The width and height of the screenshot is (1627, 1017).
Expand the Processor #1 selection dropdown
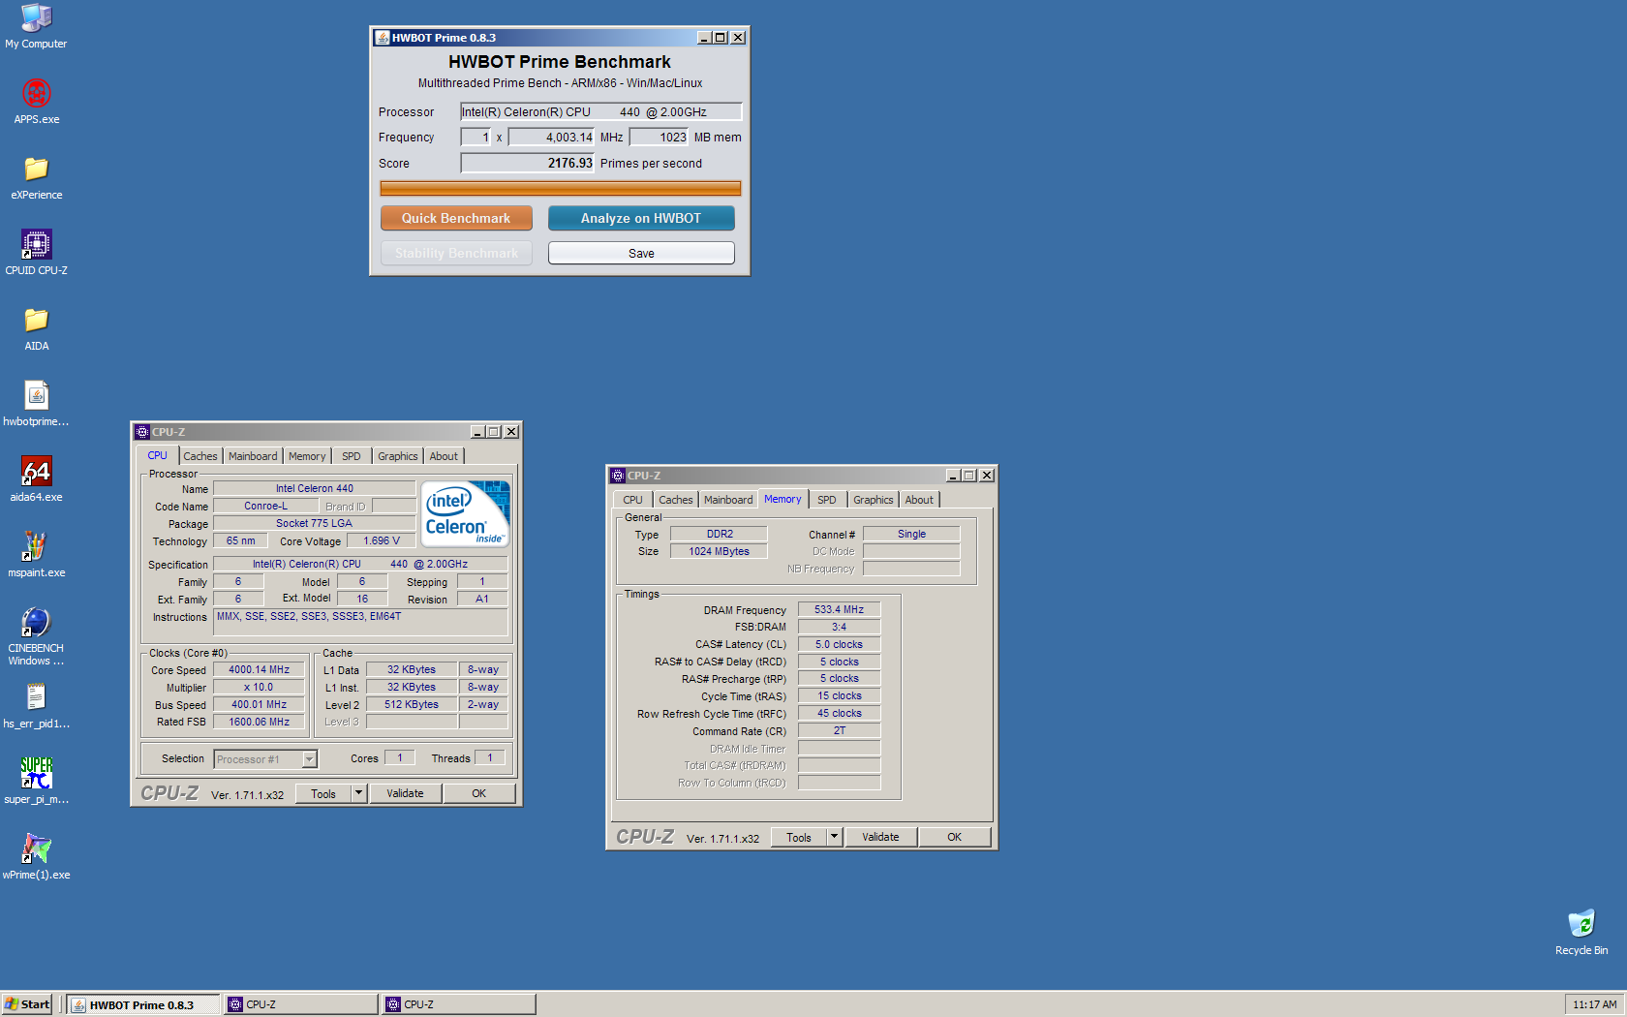tap(309, 759)
